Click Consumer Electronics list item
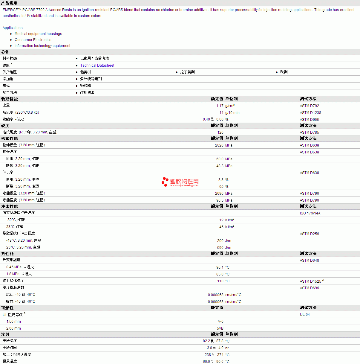This screenshot has width=360, height=364. tap(33, 40)
